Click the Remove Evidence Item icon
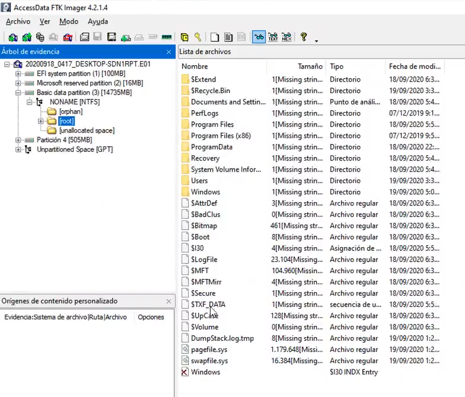This screenshot has width=465, height=397. pos(53,37)
